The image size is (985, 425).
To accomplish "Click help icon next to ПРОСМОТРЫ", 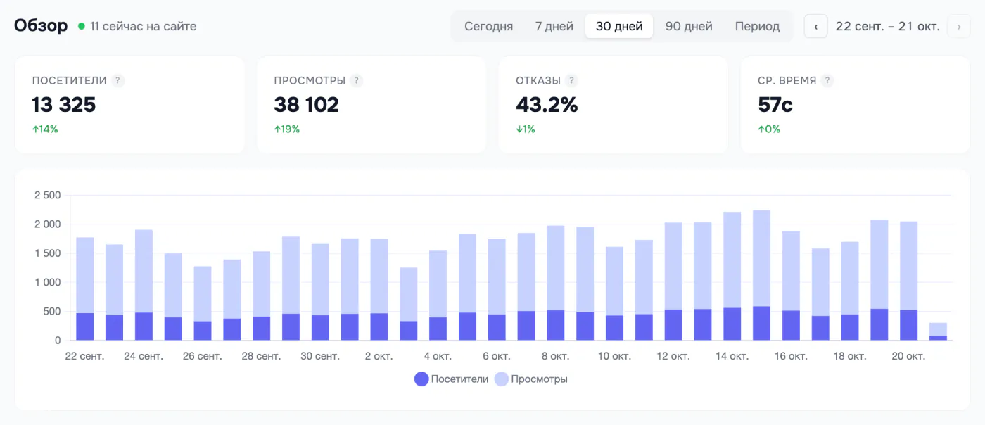I will coord(357,80).
